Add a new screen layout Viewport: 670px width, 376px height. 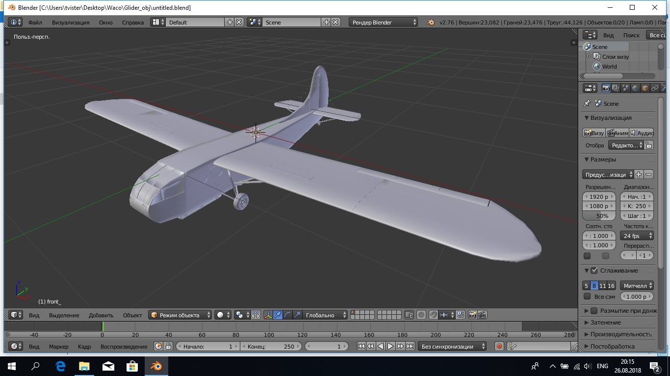click(x=230, y=22)
